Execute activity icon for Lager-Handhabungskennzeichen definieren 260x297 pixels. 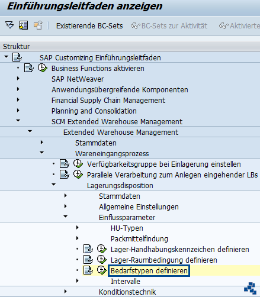pyautogui.click(x=102, y=249)
